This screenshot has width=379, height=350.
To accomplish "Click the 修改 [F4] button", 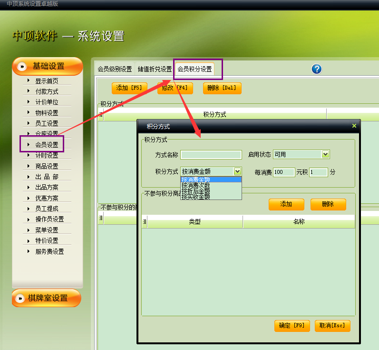I will 175,88.
